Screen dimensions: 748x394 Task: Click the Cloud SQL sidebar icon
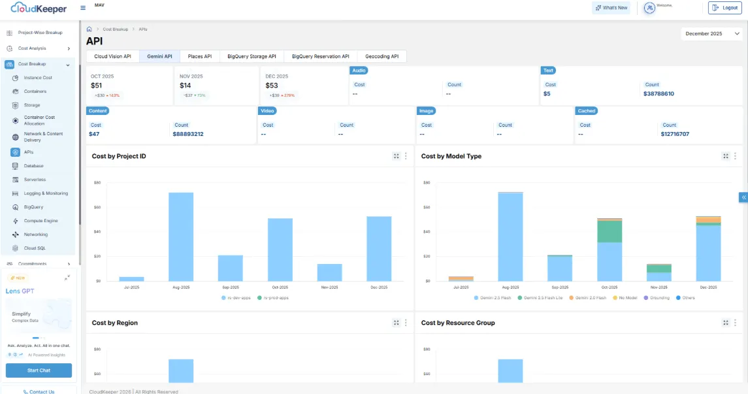coord(15,248)
